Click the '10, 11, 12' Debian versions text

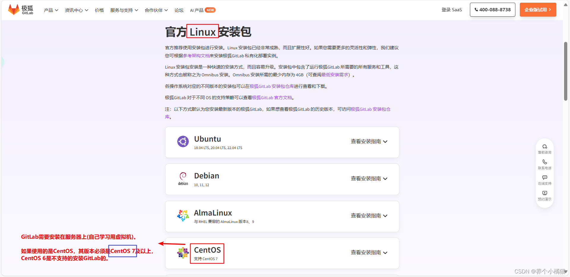point(202,185)
